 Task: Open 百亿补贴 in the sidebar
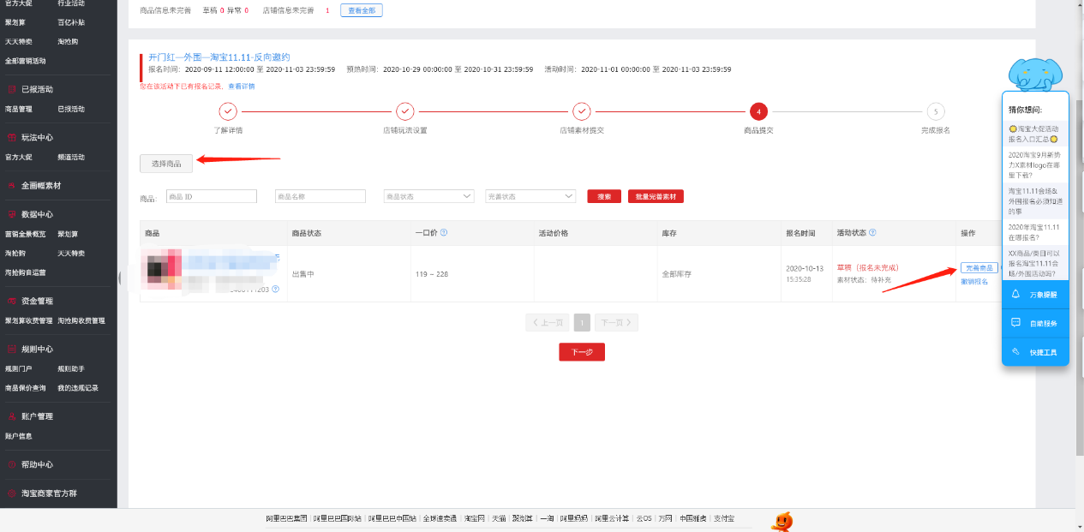click(71, 22)
